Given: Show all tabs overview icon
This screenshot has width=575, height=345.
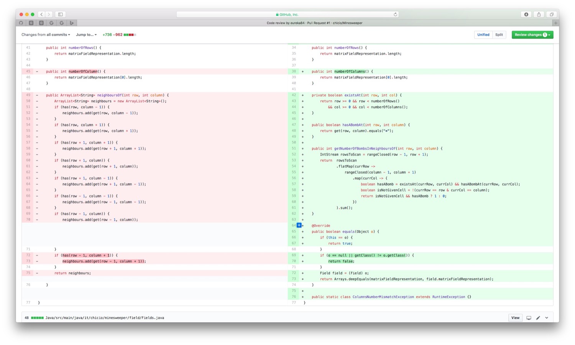Looking at the screenshot, I should [552, 15].
